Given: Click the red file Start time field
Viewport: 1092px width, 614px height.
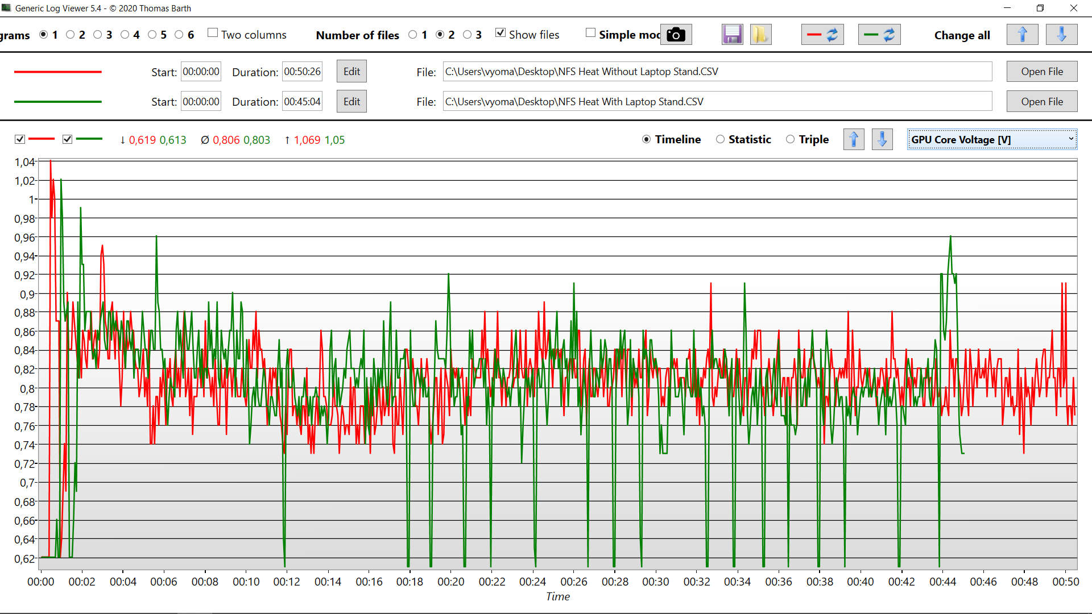Looking at the screenshot, I should 201,72.
